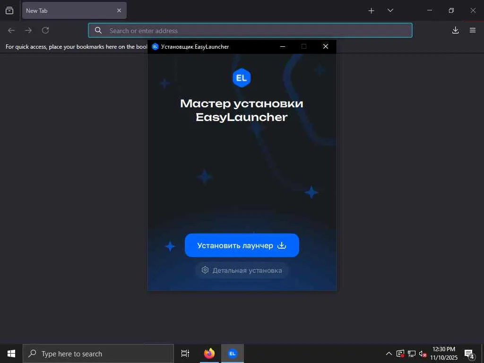
Task: Select the New Tab browser tab
Action: [74, 10]
